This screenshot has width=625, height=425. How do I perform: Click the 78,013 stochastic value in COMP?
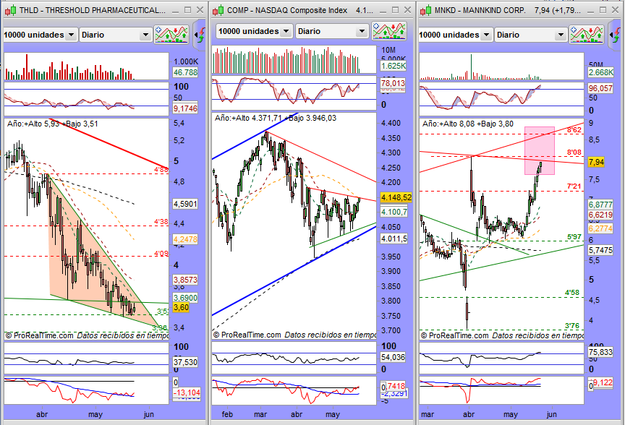[393, 83]
